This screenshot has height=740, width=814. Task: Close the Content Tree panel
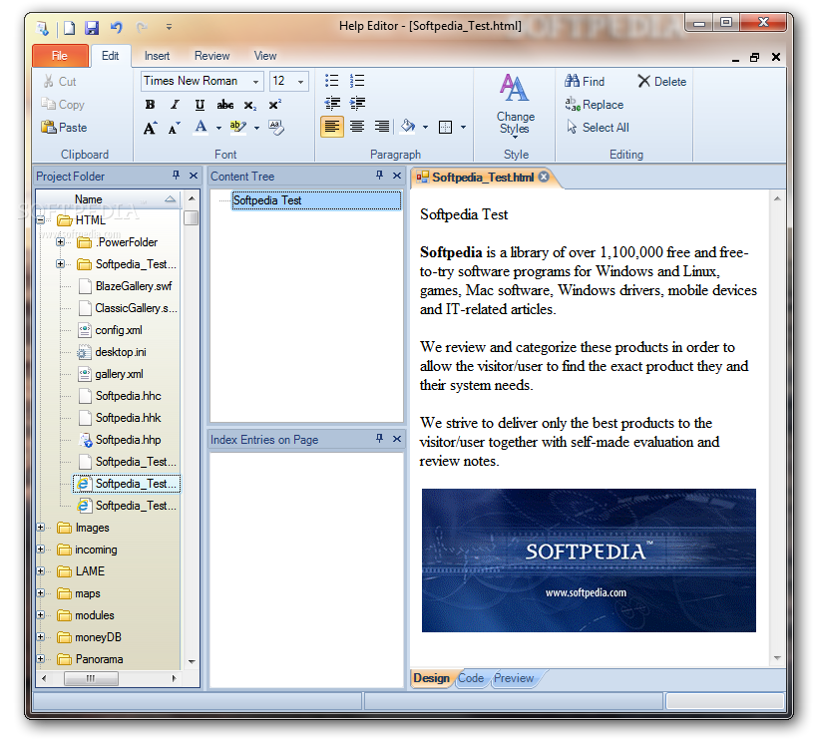point(397,176)
